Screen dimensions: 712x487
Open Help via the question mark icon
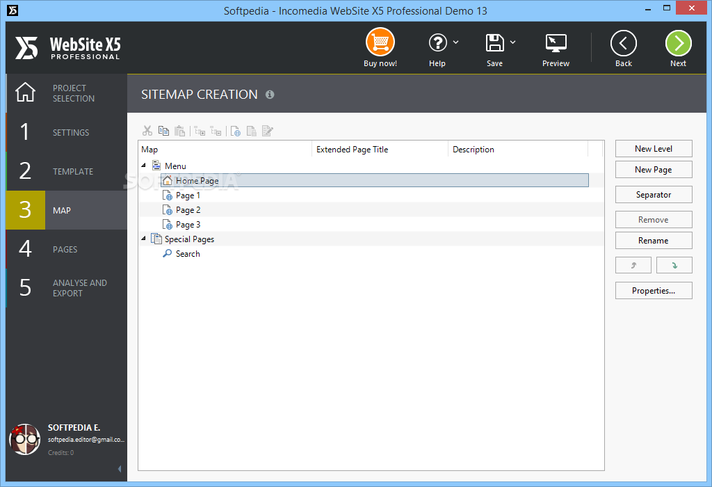pos(438,42)
